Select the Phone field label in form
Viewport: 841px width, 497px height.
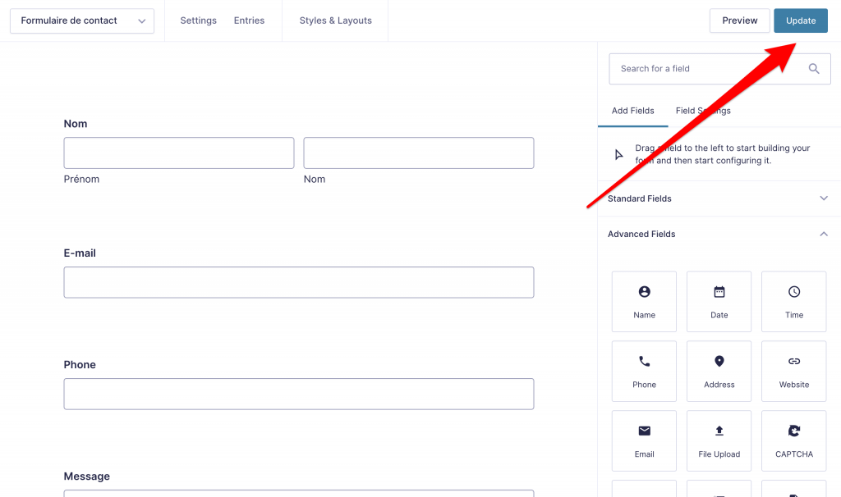click(x=80, y=365)
